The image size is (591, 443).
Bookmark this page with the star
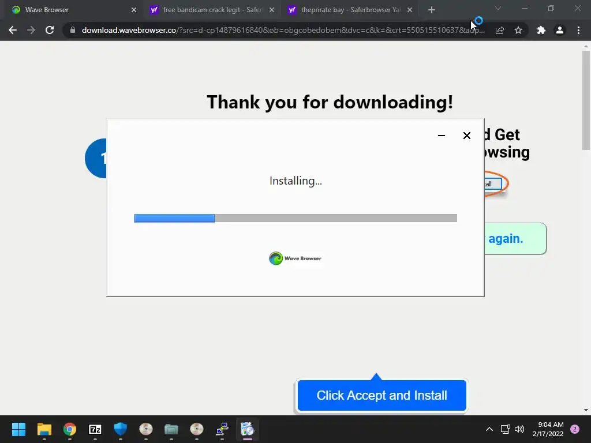(518, 30)
